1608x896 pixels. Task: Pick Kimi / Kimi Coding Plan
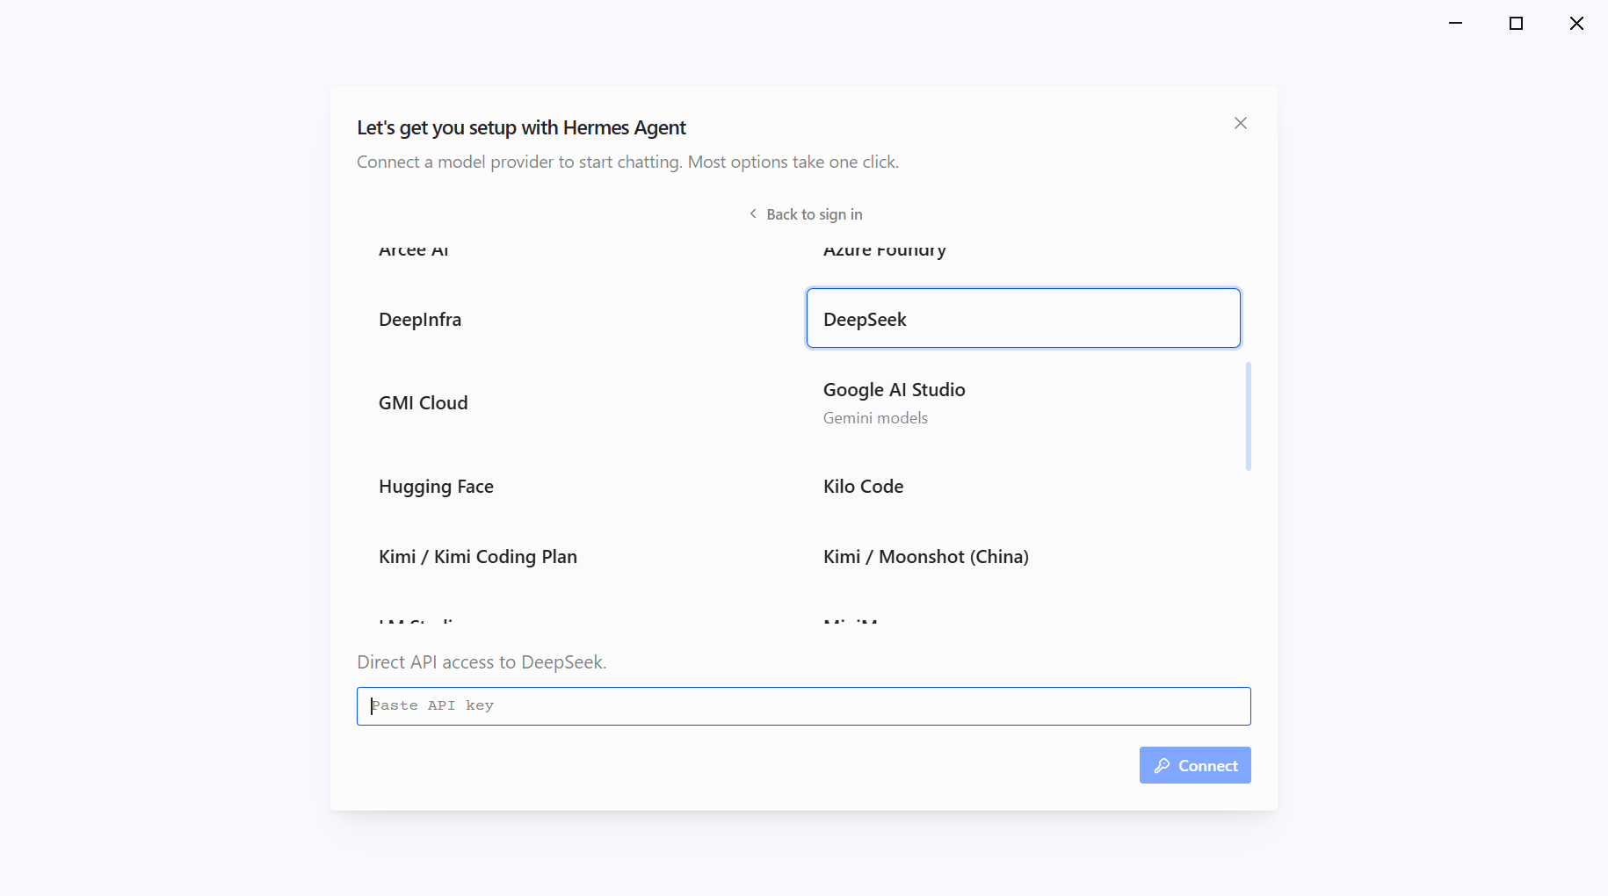[x=579, y=557]
